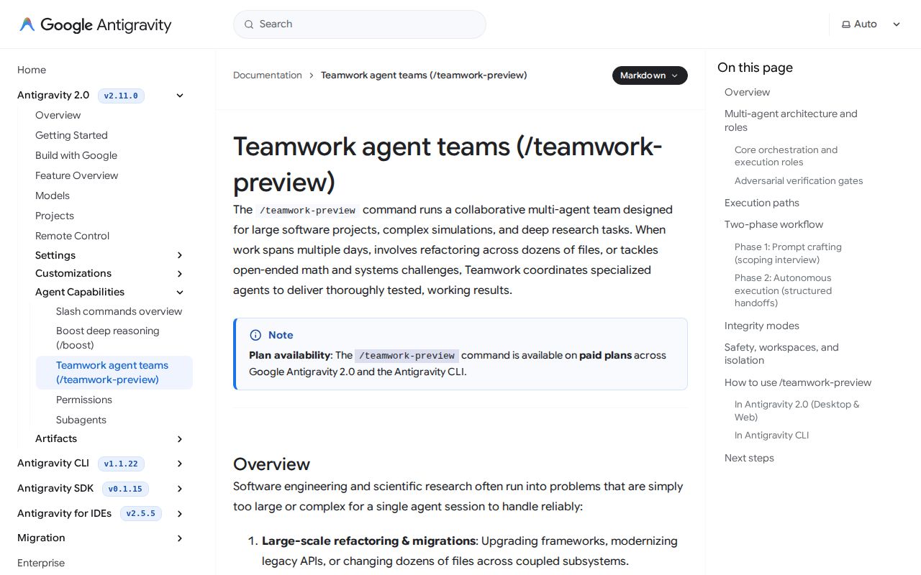
Task: Open Slash commands overview page
Action: 119,311
